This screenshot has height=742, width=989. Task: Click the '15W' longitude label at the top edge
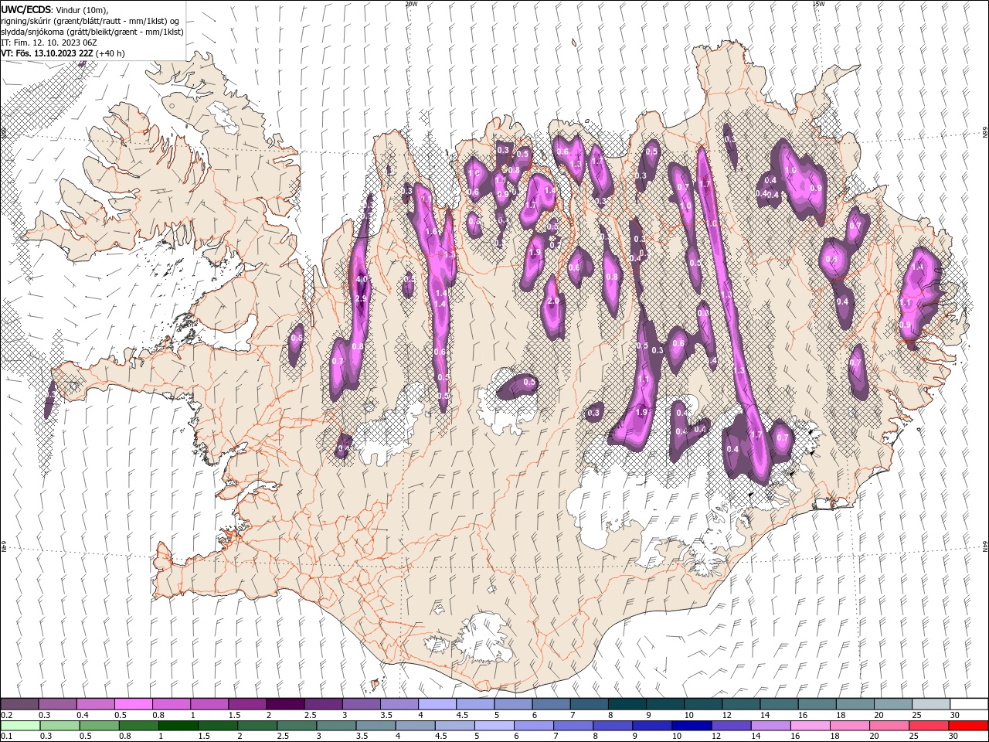coord(818,4)
